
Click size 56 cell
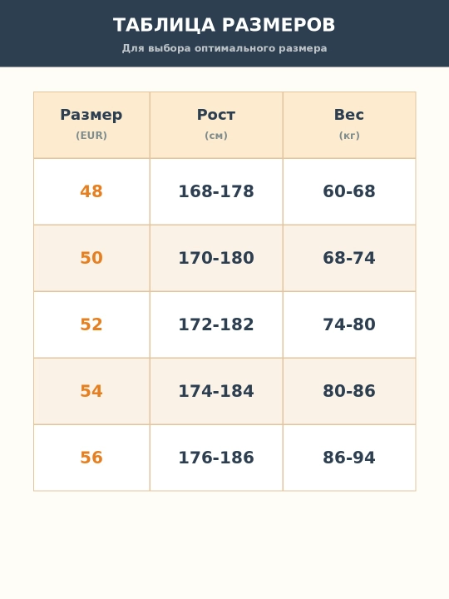point(91,458)
